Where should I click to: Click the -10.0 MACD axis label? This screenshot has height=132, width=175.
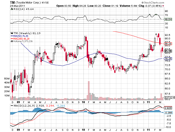pos(167,127)
